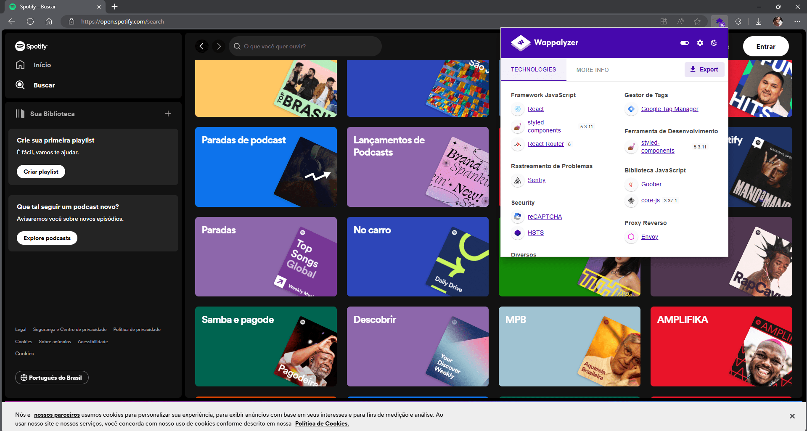Open the Acessibilidade footer link
The width and height of the screenshot is (807, 431).
[93, 341]
